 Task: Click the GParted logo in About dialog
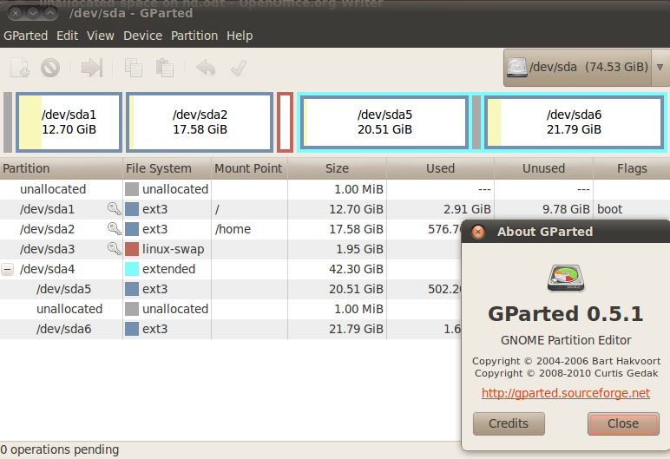tap(566, 278)
